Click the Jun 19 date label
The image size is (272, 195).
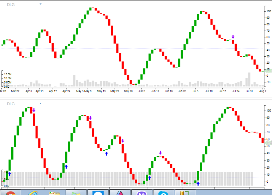coord(169,91)
